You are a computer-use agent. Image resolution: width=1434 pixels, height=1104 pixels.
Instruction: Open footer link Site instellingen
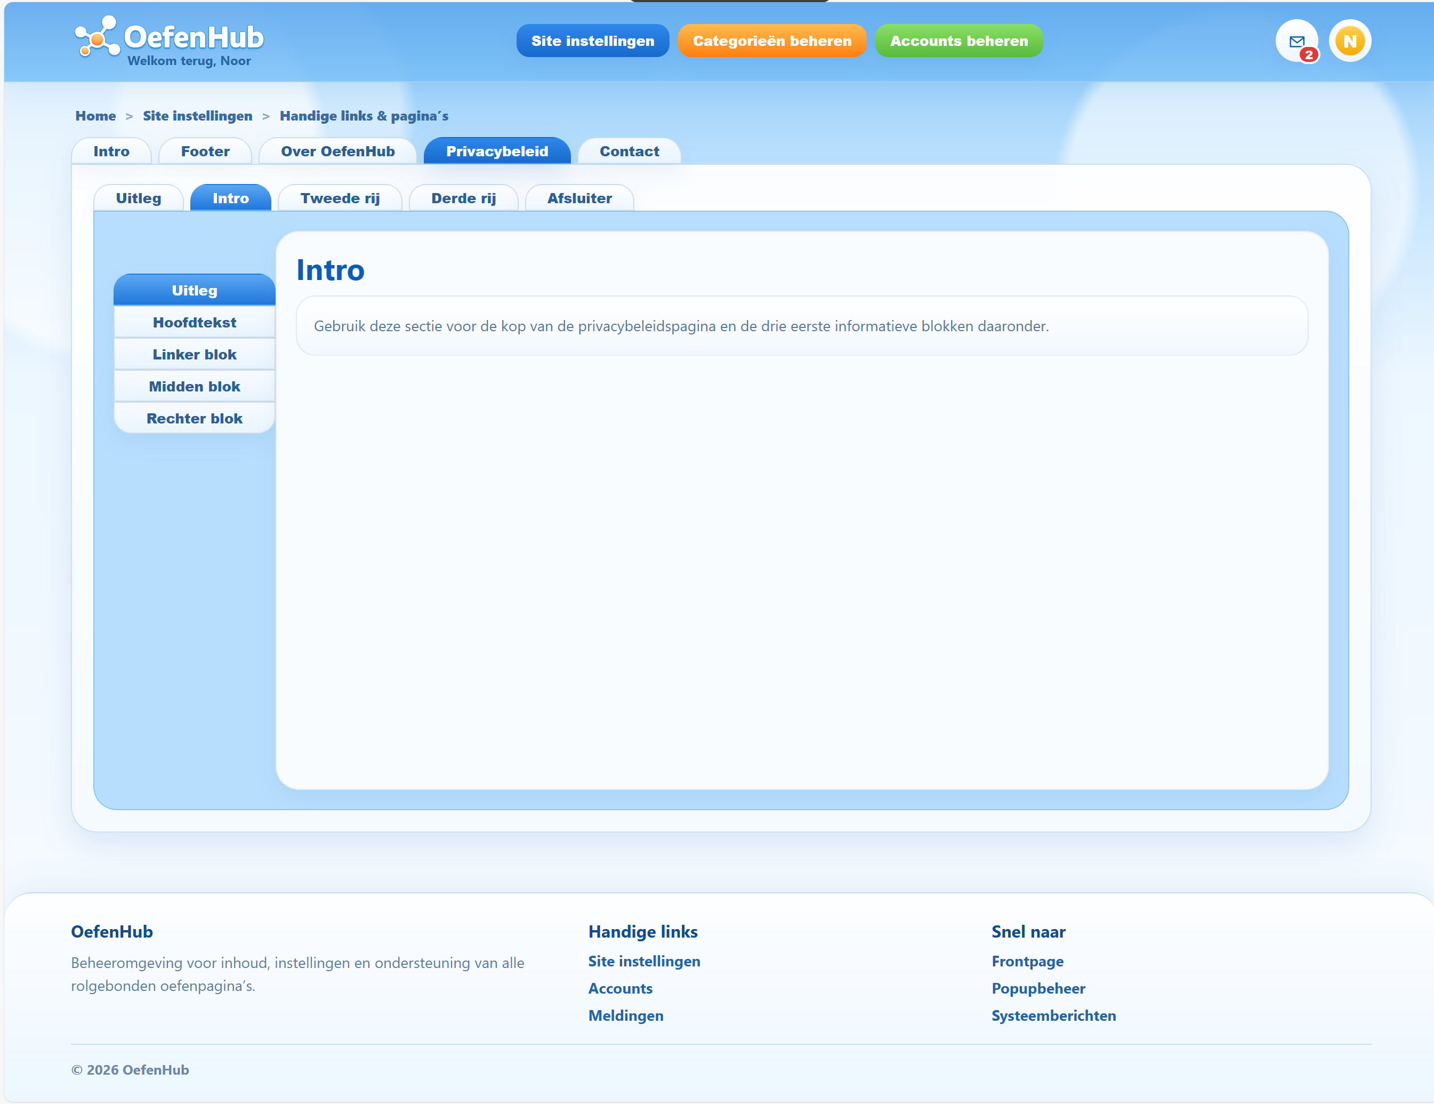pos(643,961)
